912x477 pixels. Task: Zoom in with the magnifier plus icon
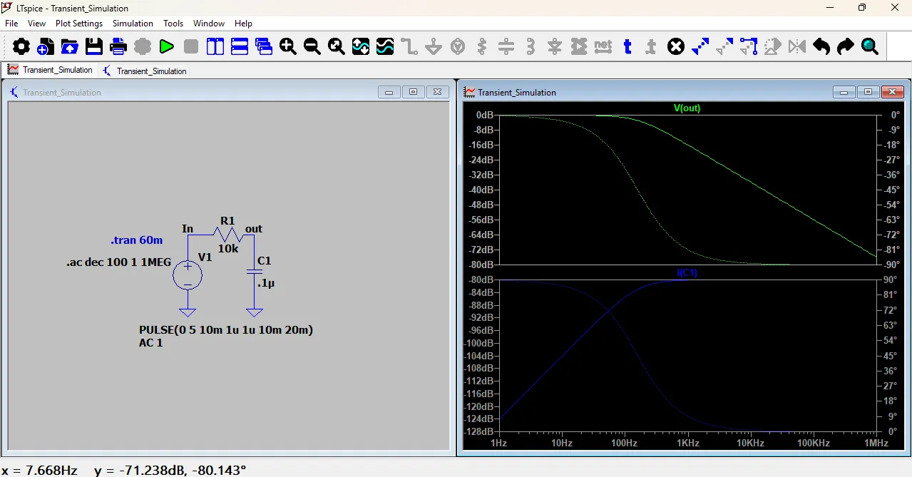(x=288, y=47)
